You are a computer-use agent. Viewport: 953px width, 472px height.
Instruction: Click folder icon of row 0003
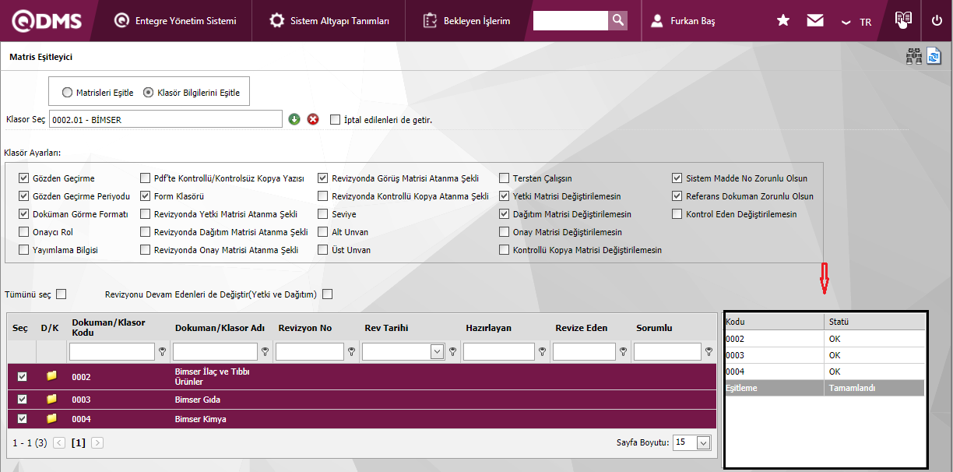51,400
